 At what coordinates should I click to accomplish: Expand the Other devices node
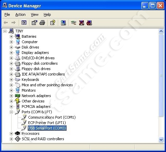pyautogui.click(x=11, y=101)
